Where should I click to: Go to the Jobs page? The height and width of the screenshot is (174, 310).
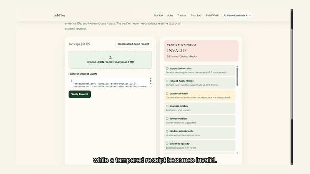[170, 15]
